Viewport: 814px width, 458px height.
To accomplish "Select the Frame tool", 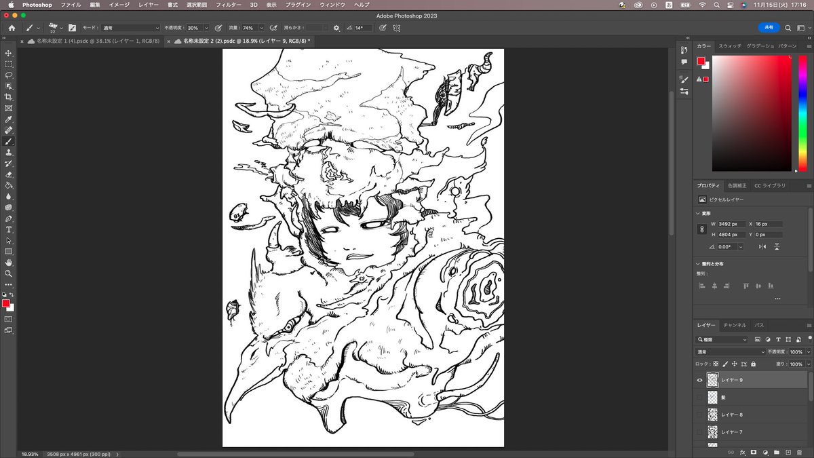I will [x=9, y=108].
